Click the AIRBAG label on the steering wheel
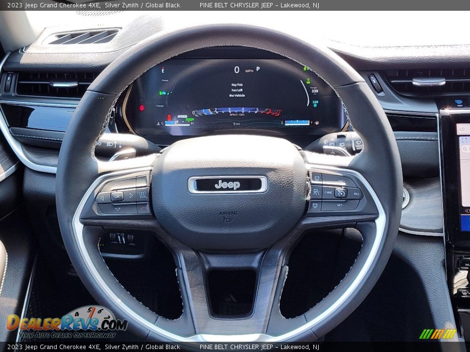 tap(228, 213)
